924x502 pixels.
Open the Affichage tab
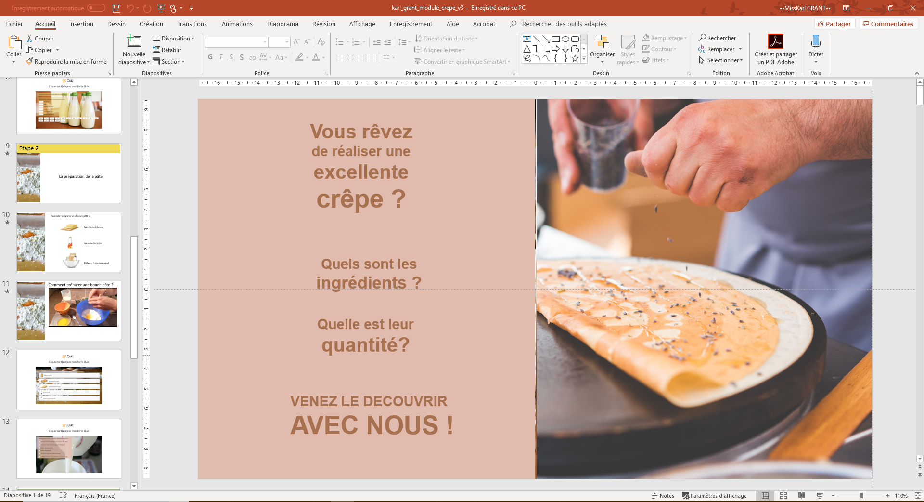click(x=362, y=24)
